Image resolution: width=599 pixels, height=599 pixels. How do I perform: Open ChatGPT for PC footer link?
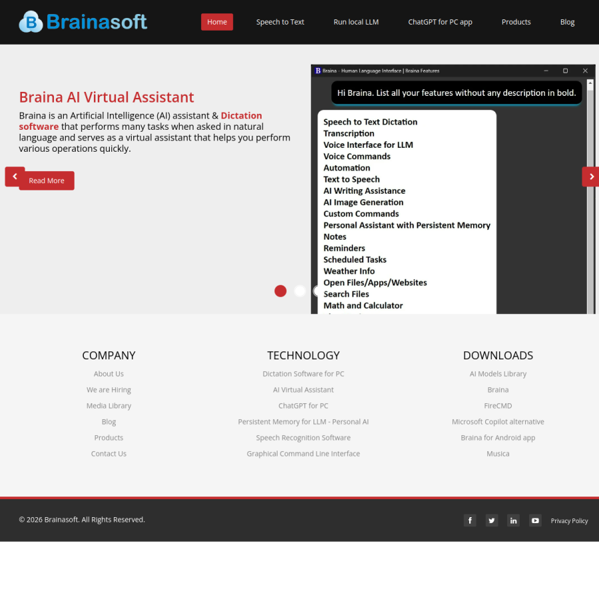click(x=303, y=406)
